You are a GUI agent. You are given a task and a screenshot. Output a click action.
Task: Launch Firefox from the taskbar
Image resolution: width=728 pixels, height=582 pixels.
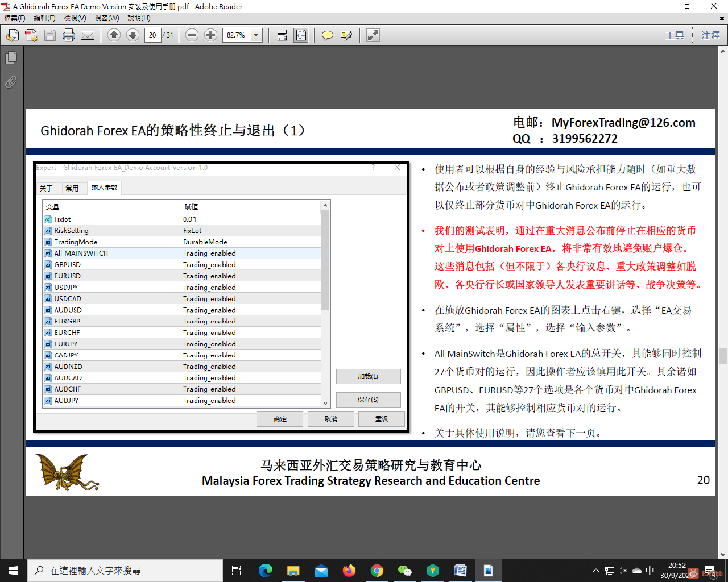pyautogui.click(x=349, y=571)
